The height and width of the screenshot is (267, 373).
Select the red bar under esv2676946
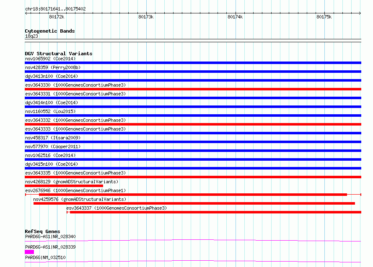193,195
